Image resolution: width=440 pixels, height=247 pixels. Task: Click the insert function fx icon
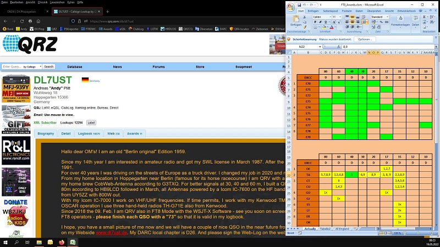(x=339, y=47)
